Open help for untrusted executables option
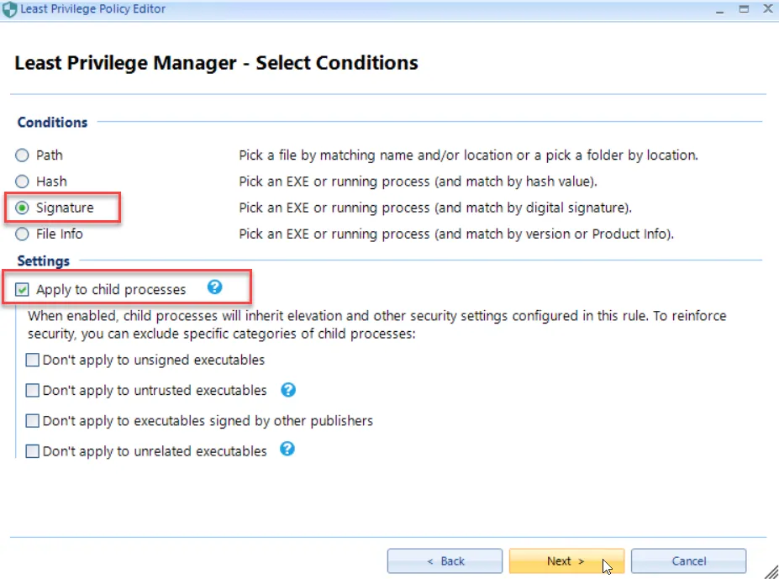This screenshot has height=579, width=779. pos(287,390)
